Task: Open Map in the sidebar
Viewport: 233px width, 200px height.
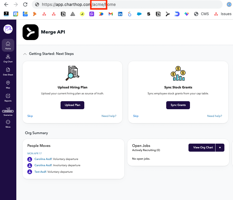Action: pyautogui.click(x=8, y=85)
